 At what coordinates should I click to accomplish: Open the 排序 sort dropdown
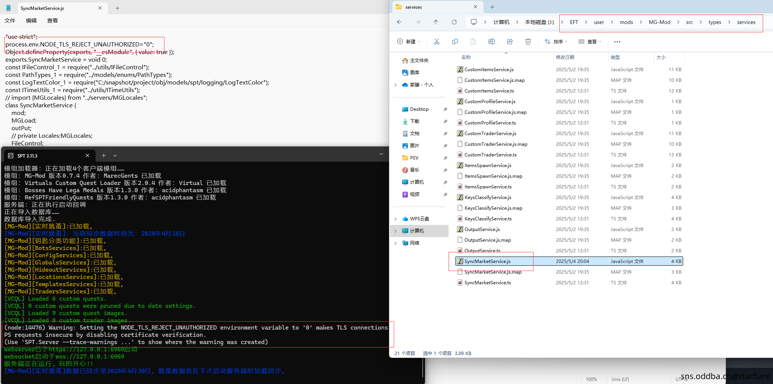tap(556, 41)
